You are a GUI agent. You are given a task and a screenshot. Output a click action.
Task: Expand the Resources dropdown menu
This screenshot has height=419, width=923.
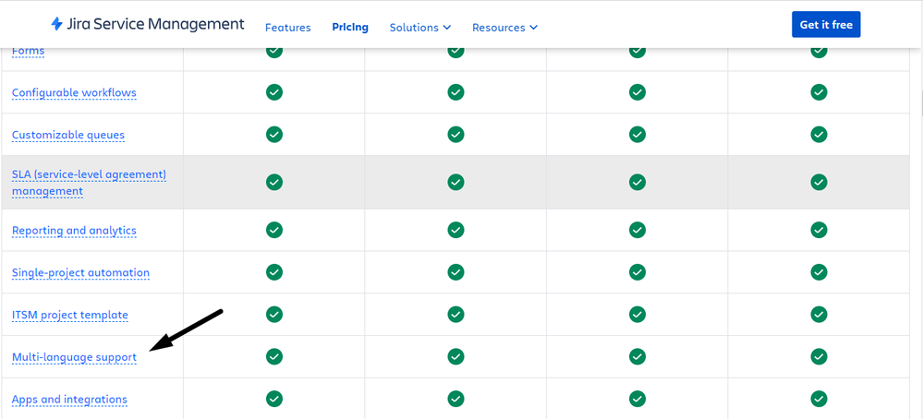[x=504, y=27]
